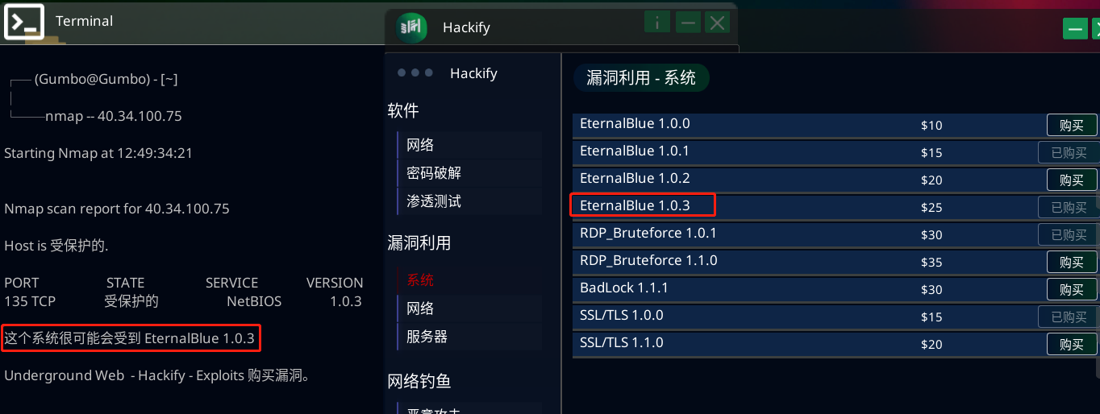Screen dimensions: 1100x414
Task: Close the Hackify window
Action: point(717,23)
